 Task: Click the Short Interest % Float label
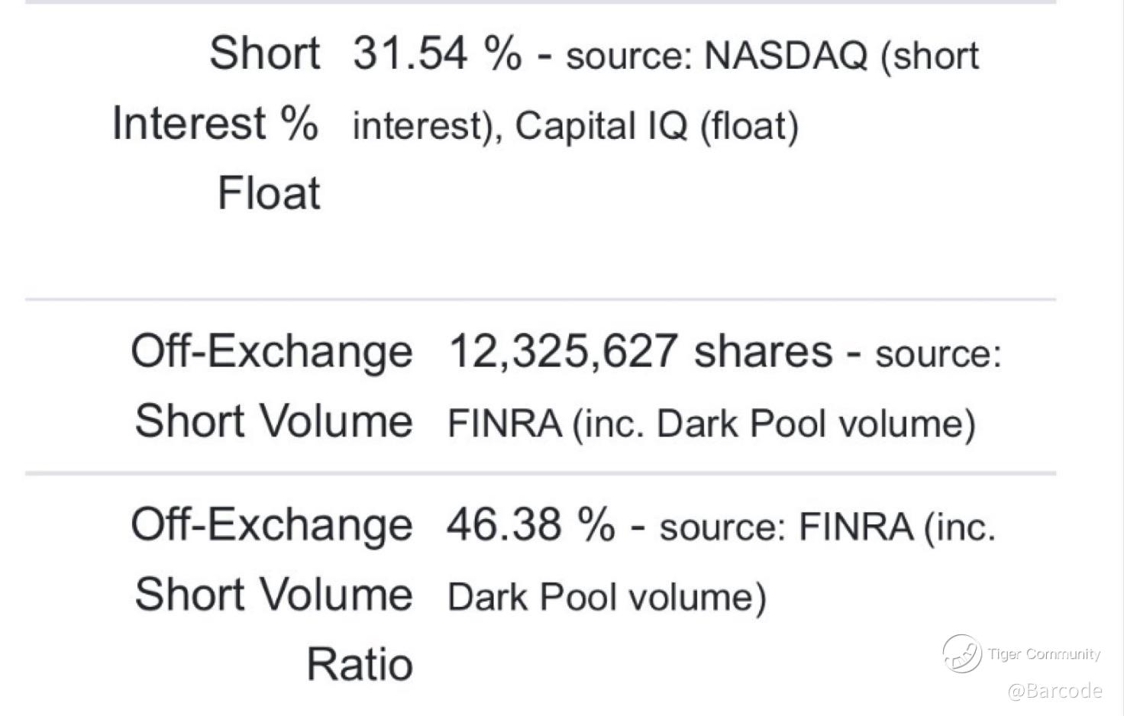tap(216, 123)
